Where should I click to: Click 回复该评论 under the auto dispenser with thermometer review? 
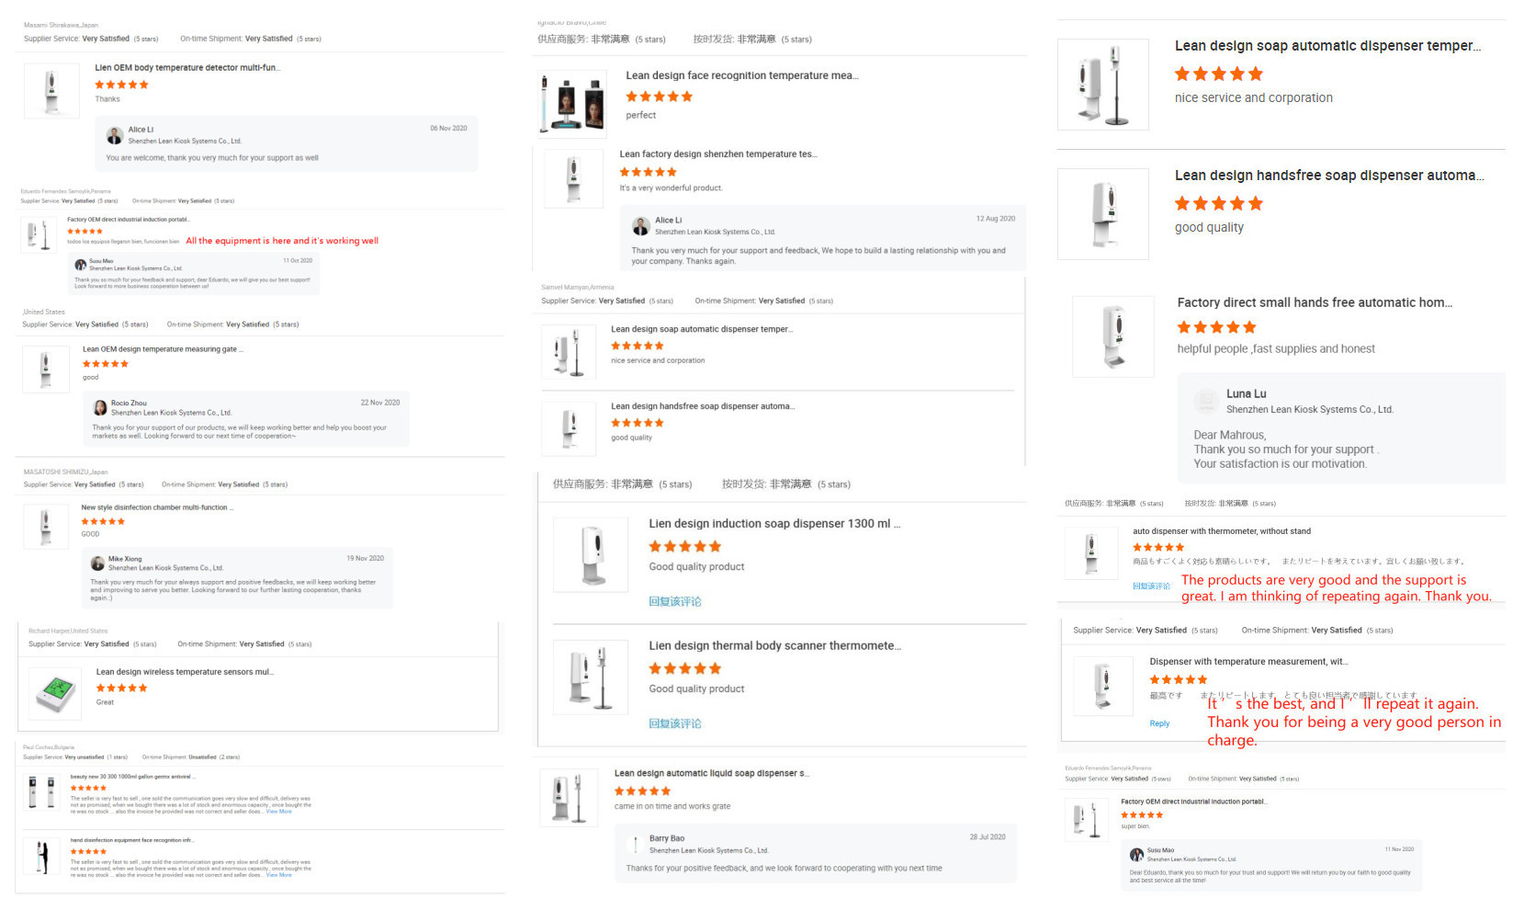click(1151, 586)
